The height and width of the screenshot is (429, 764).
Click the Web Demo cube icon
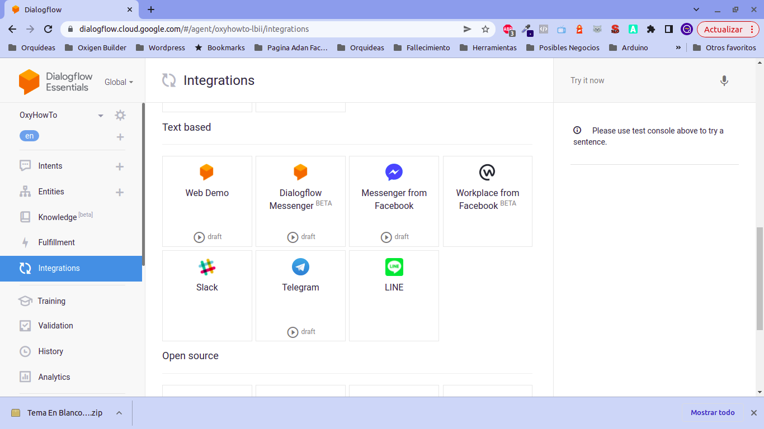tap(207, 172)
